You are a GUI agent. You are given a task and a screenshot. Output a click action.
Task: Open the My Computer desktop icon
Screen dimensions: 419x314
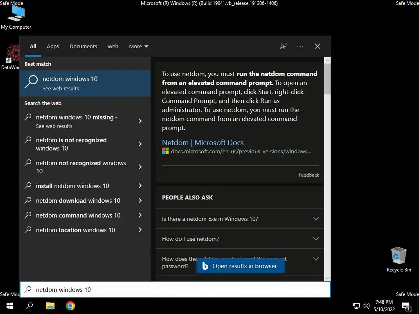[x=16, y=17]
